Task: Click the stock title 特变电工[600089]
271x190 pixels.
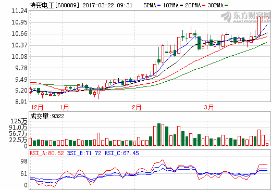Action: [54, 5]
